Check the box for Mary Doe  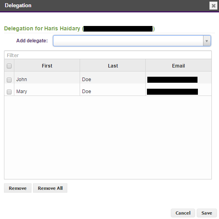pyautogui.click(x=9, y=92)
